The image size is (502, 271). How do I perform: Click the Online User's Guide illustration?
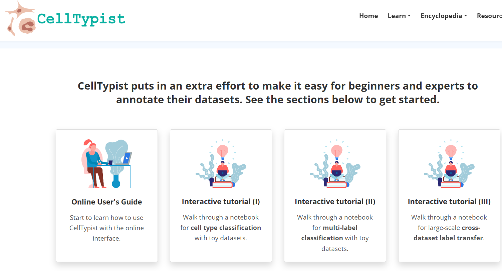click(107, 164)
